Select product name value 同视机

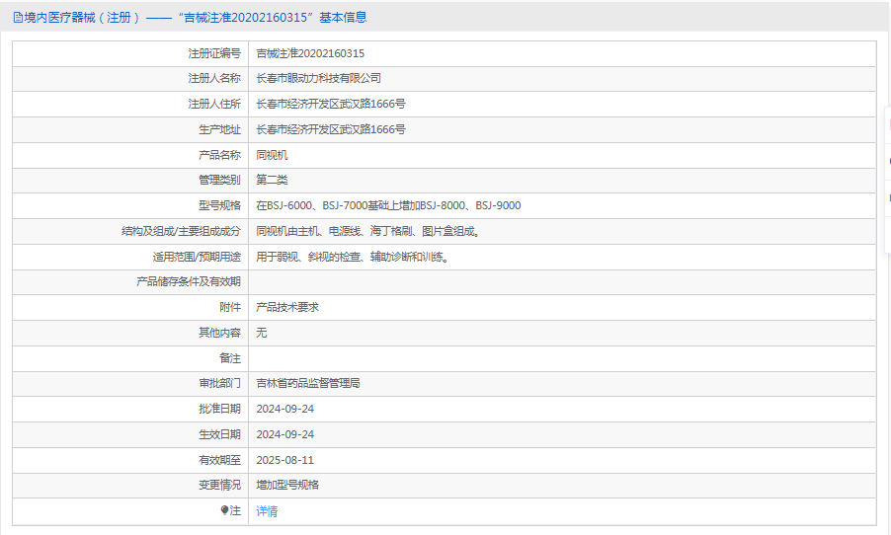(272, 155)
